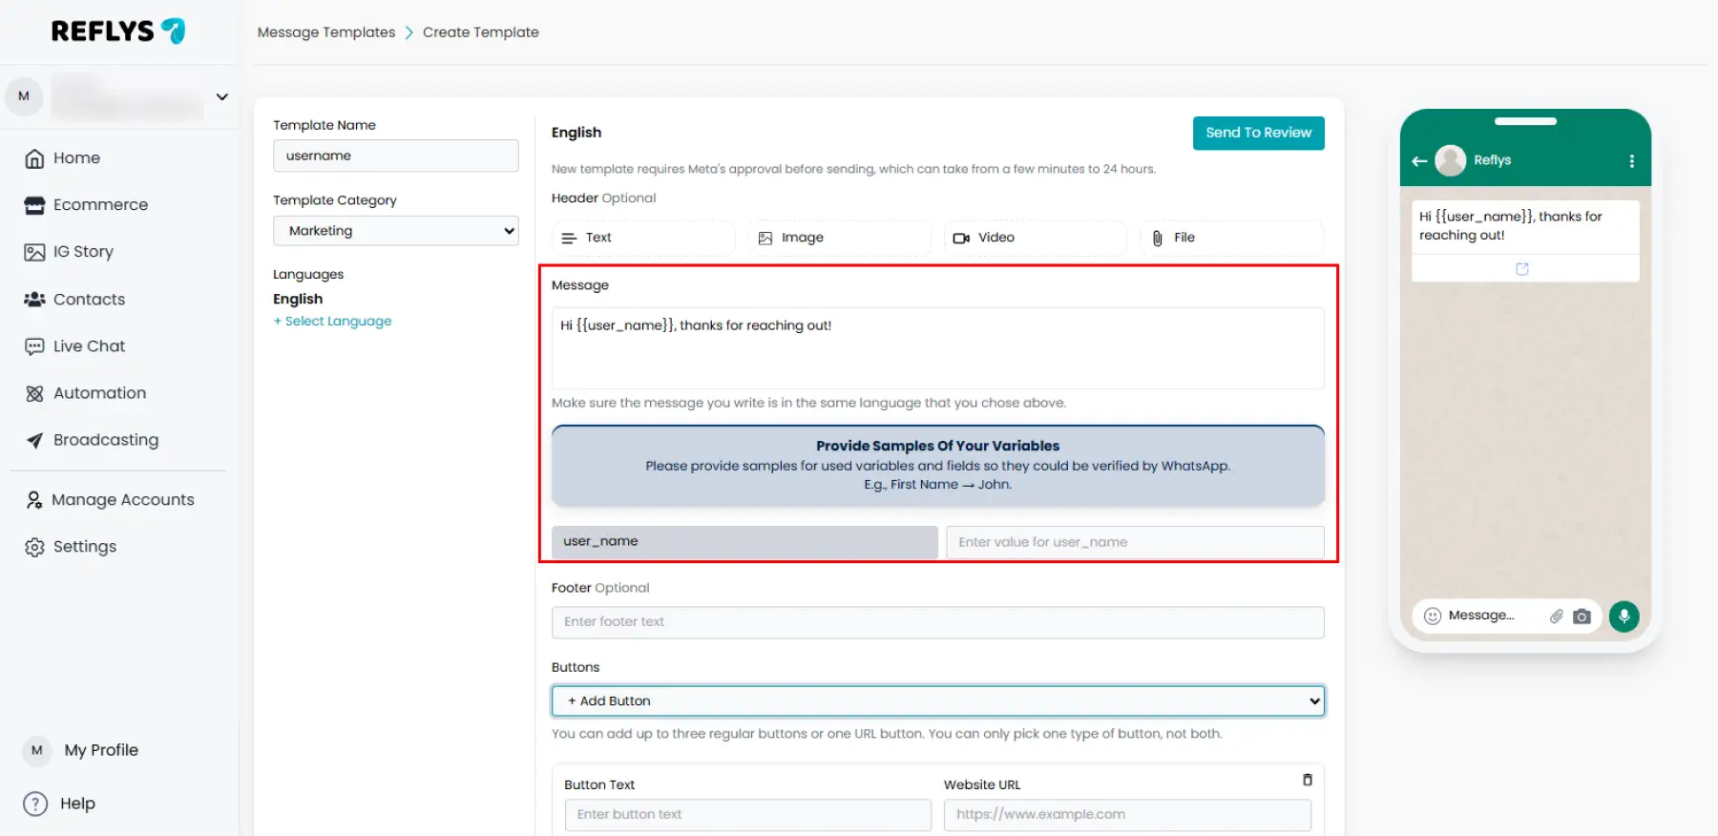Screen dimensions: 1718x836
Task: Open the Template Category dropdown
Action: (396, 231)
